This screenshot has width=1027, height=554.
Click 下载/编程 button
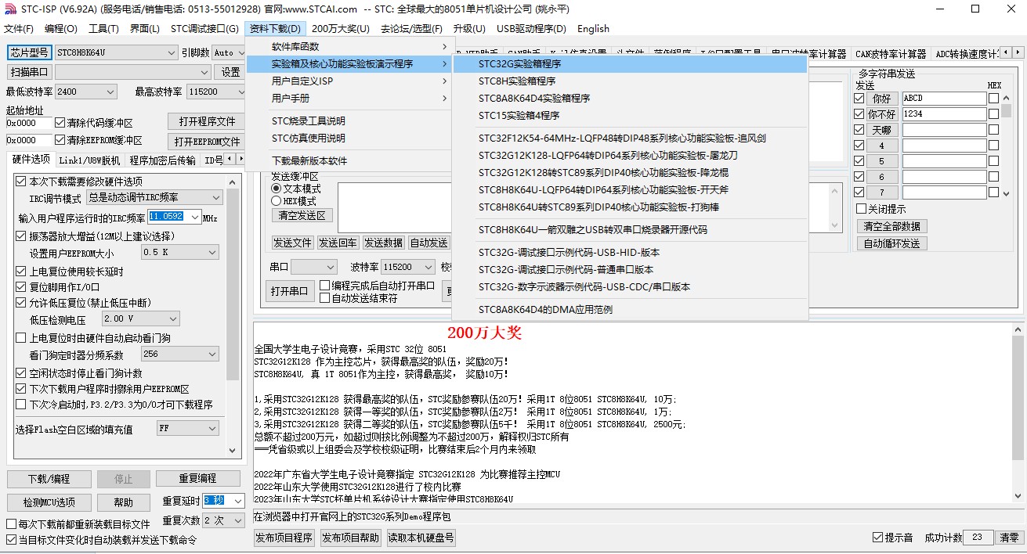[x=49, y=479]
